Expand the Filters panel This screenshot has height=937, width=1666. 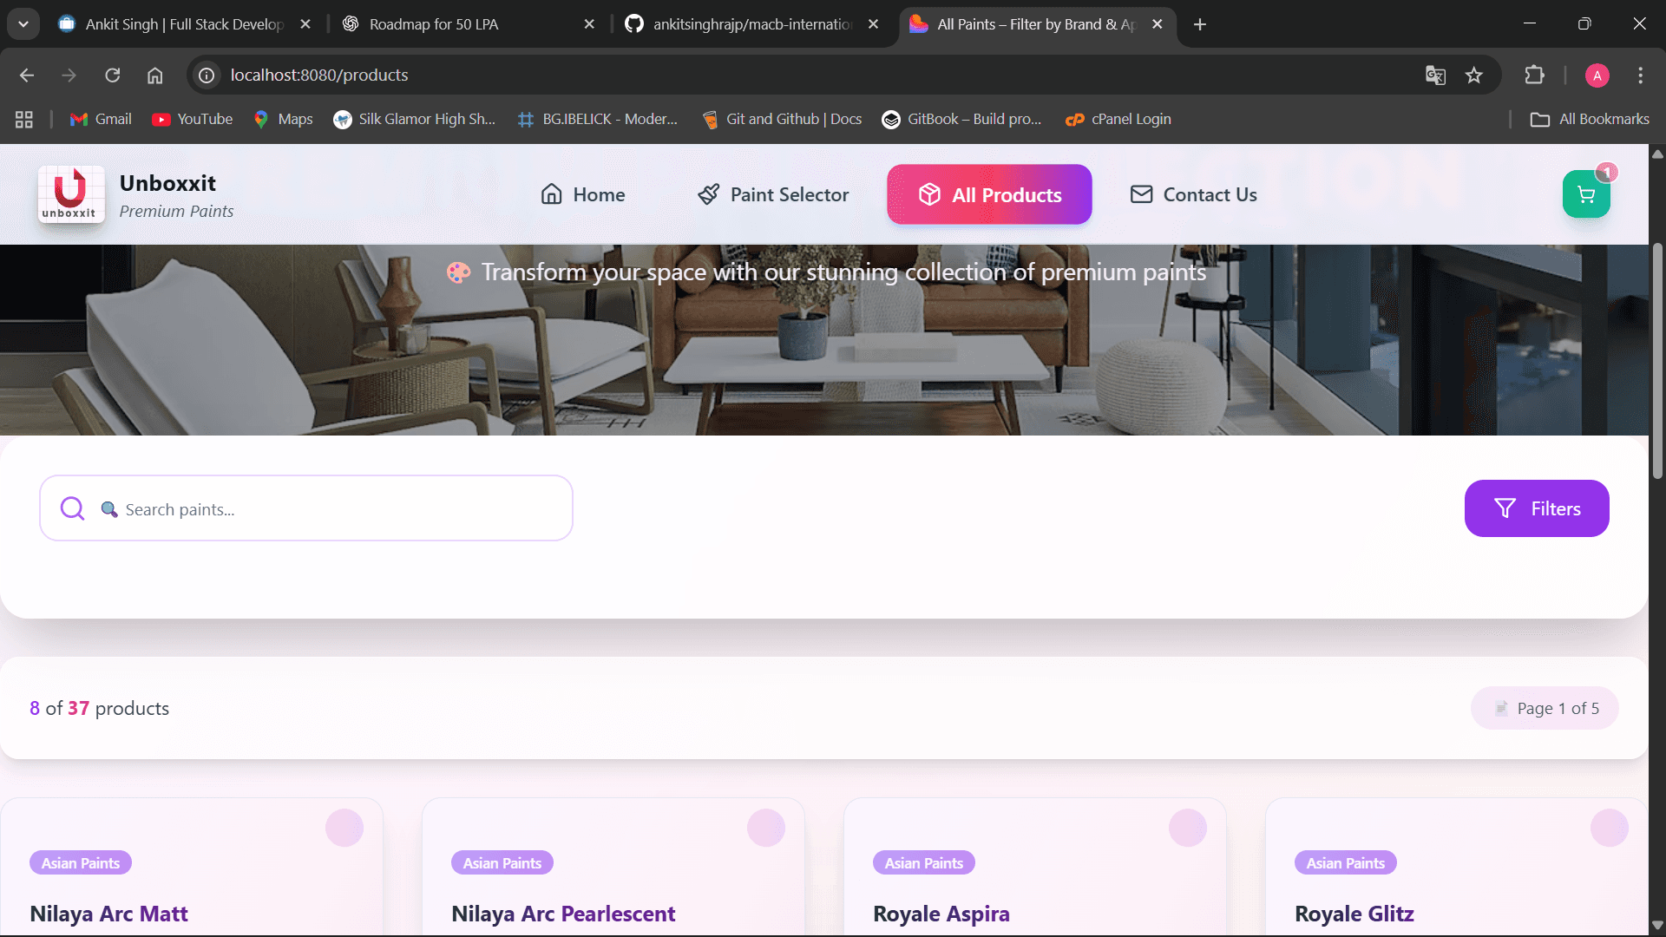1536,508
